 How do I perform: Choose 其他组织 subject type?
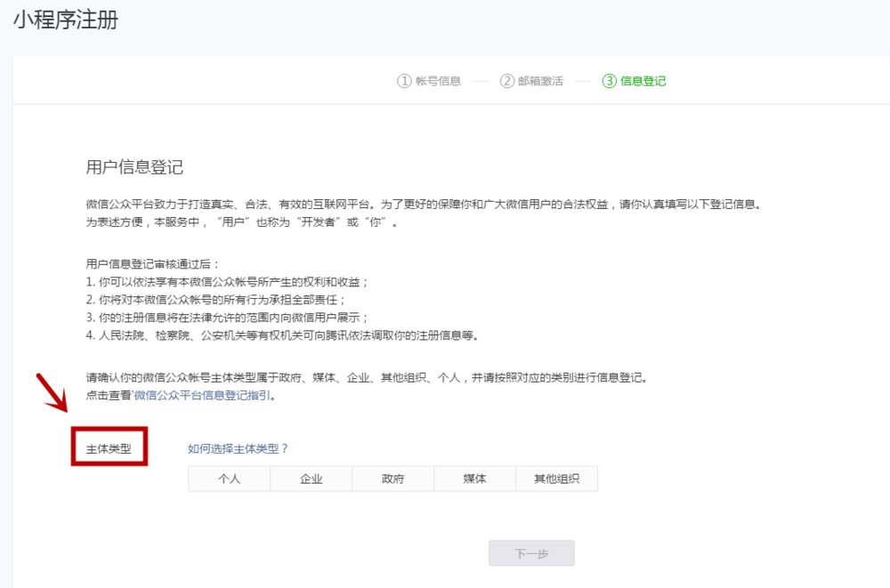(x=556, y=479)
